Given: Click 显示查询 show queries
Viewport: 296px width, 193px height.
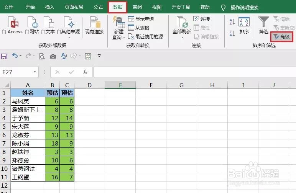Looking at the screenshot, I should (x=141, y=19).
